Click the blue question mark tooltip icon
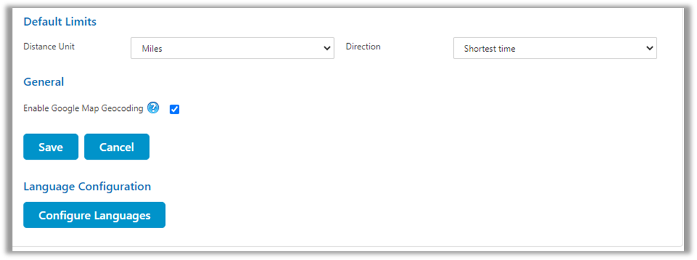The height and width of the screenshot is (260, 697). click(153, 108)
